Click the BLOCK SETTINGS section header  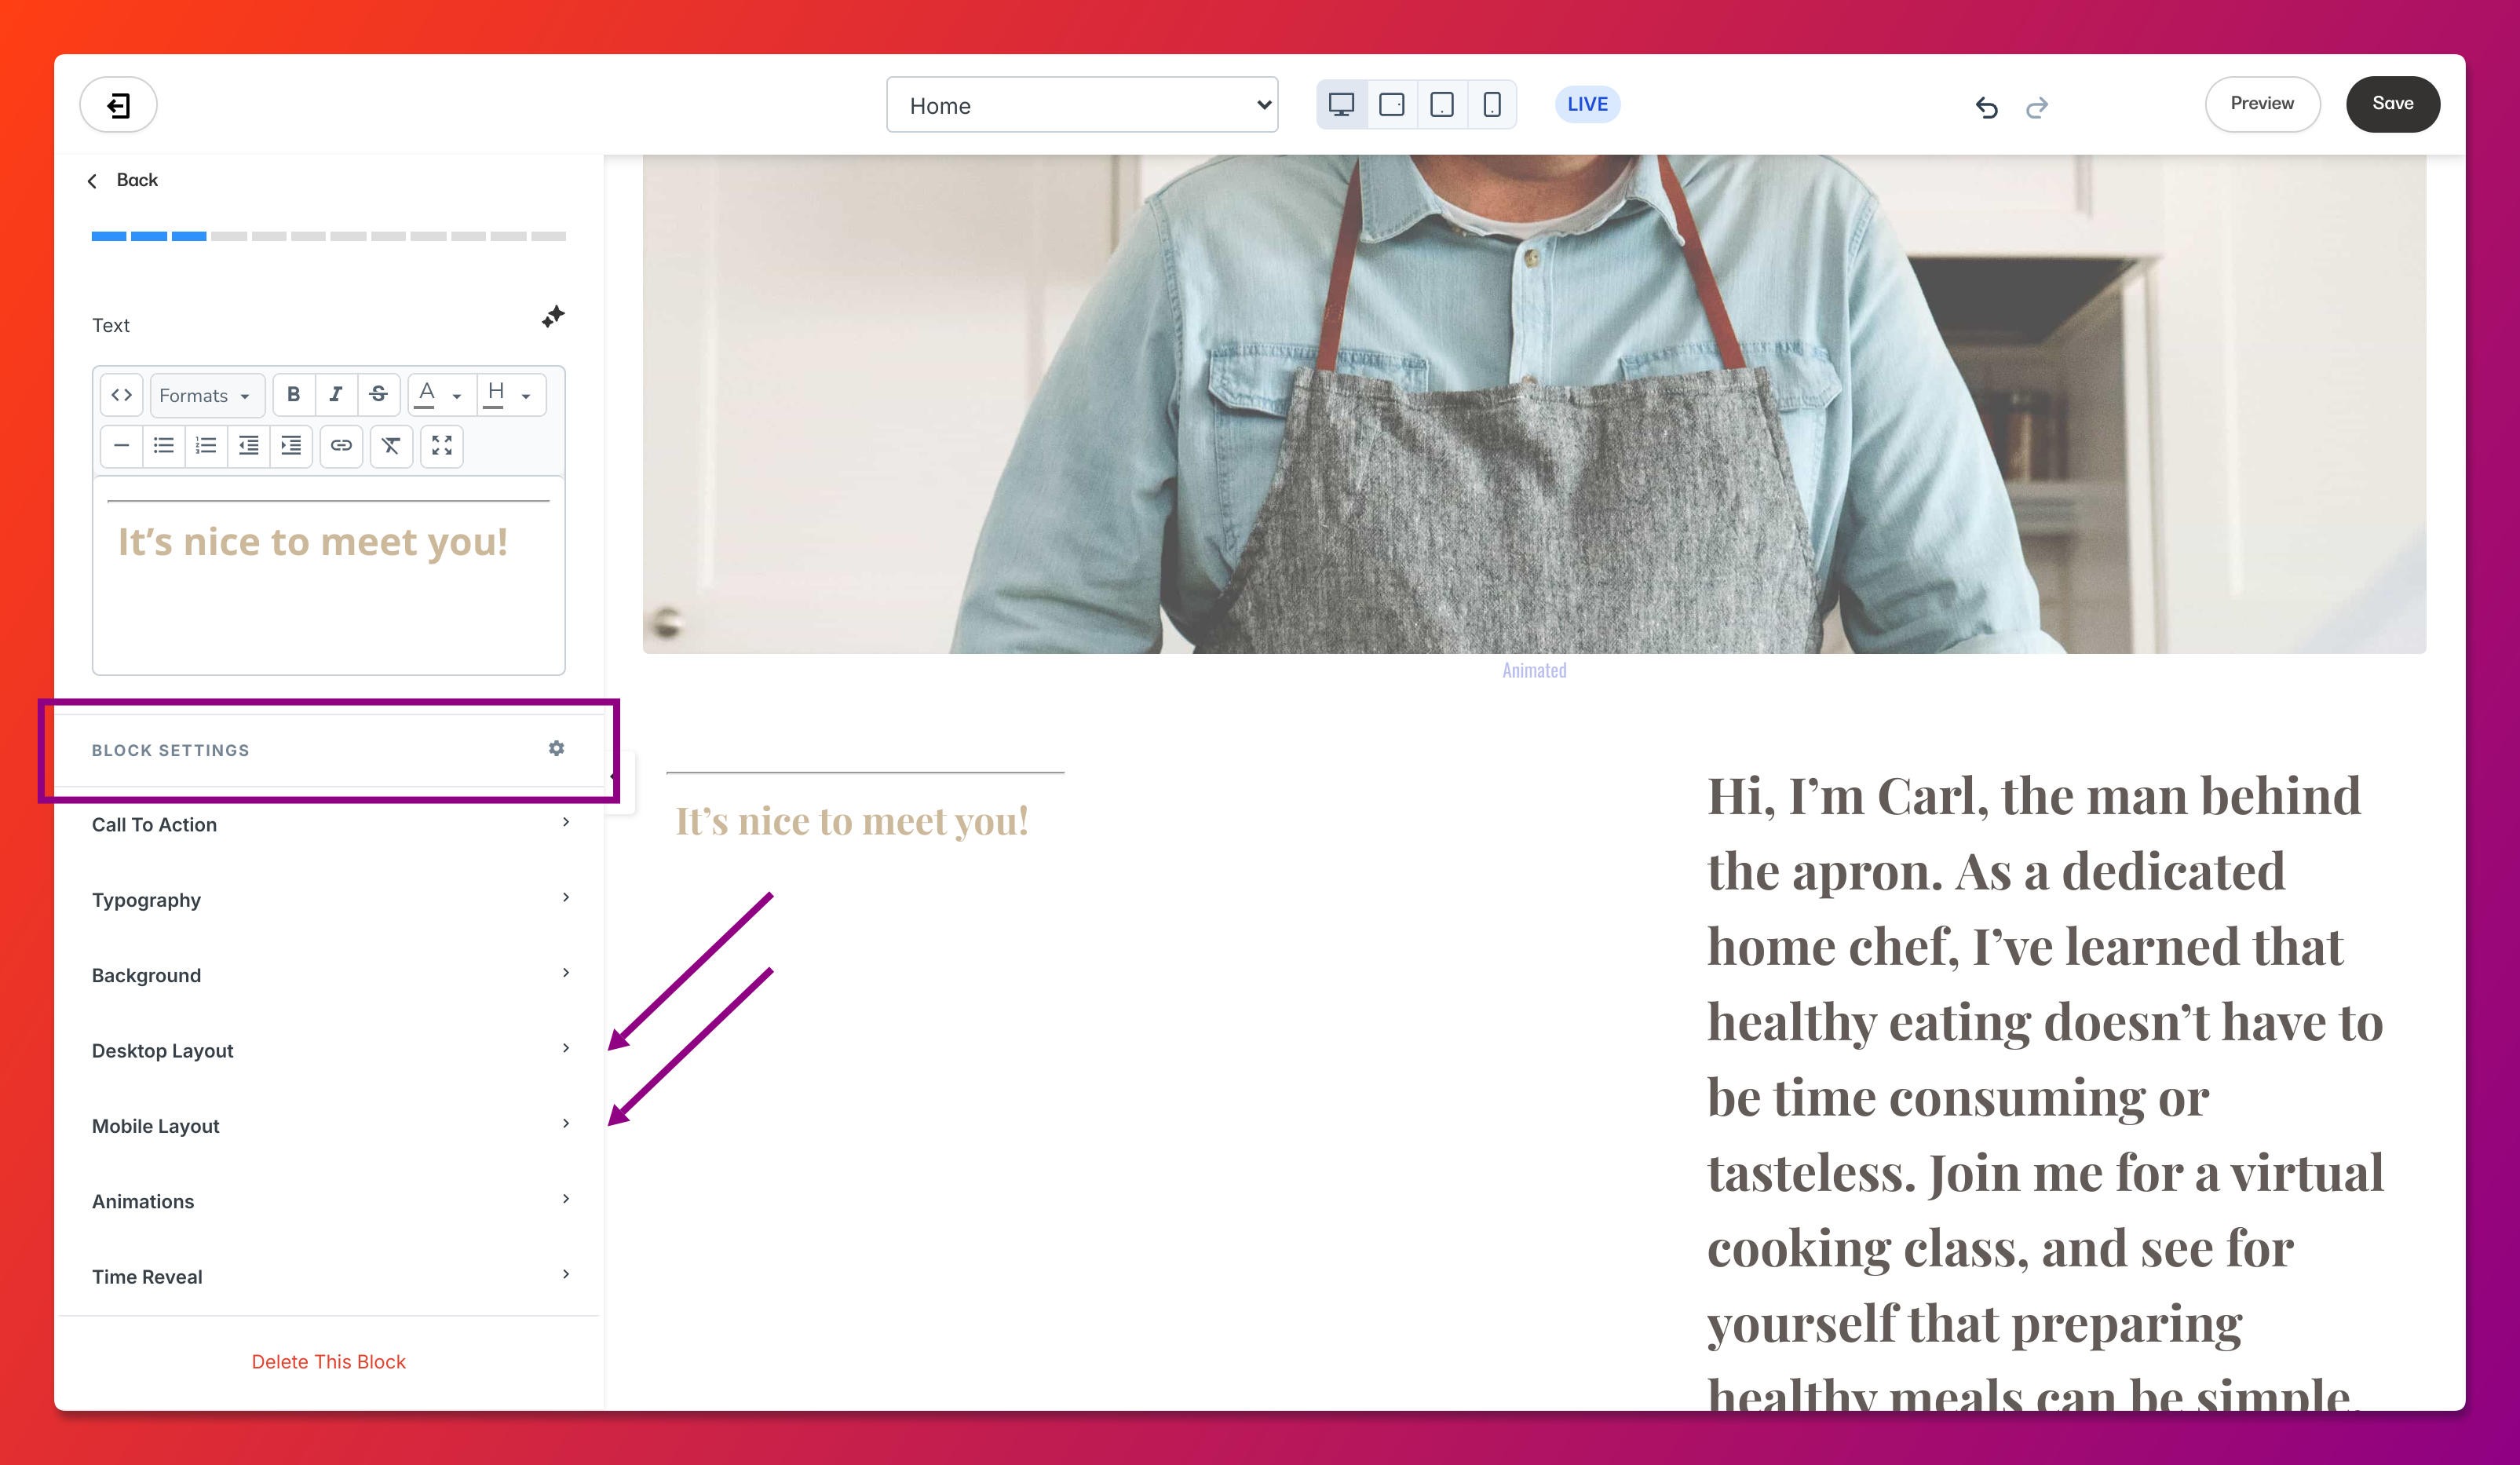(x=329, y=750)
